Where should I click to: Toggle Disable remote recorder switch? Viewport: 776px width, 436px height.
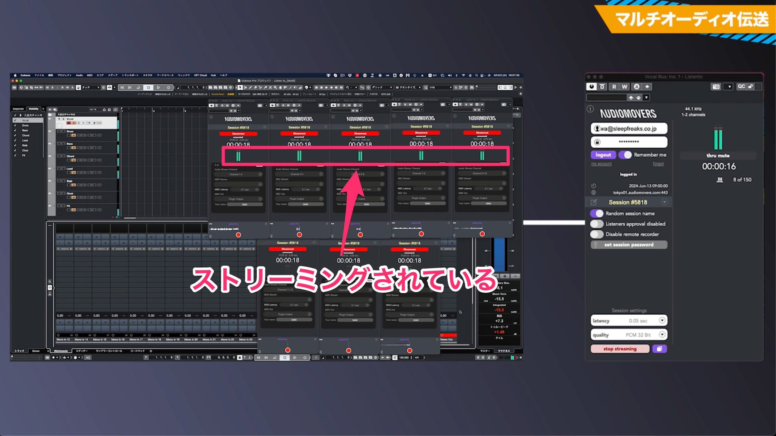(597, 234)
